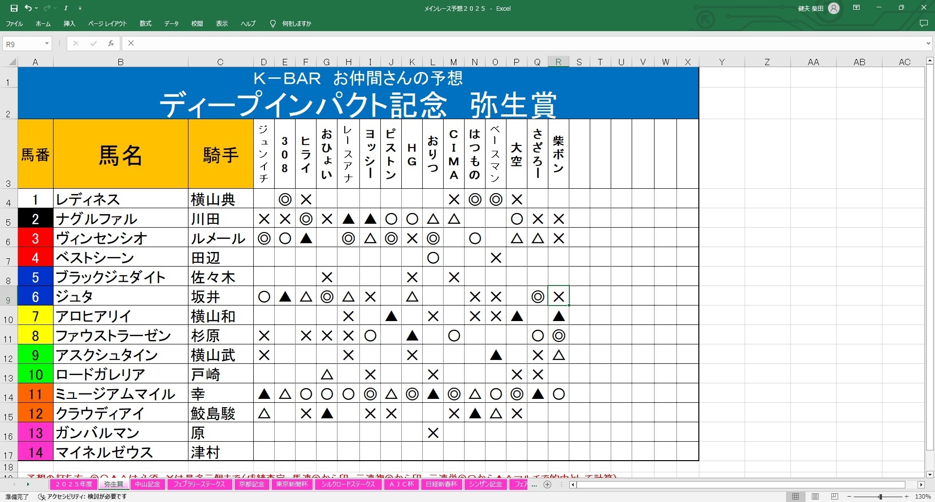Confirm entry with the checkmark icon
Screen dimensions: 935x502
93,43
